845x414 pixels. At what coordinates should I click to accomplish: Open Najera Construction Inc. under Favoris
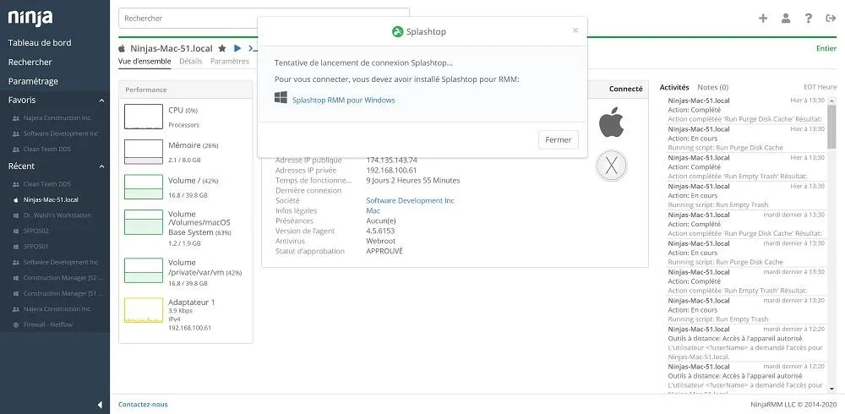click(x=57, y=118)
